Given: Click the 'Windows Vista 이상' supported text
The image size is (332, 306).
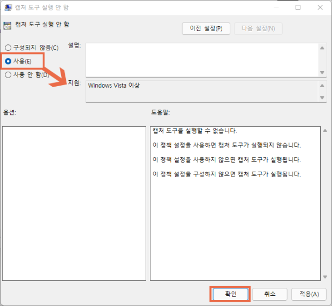Looking at the screenshot, I should point(114,86).
